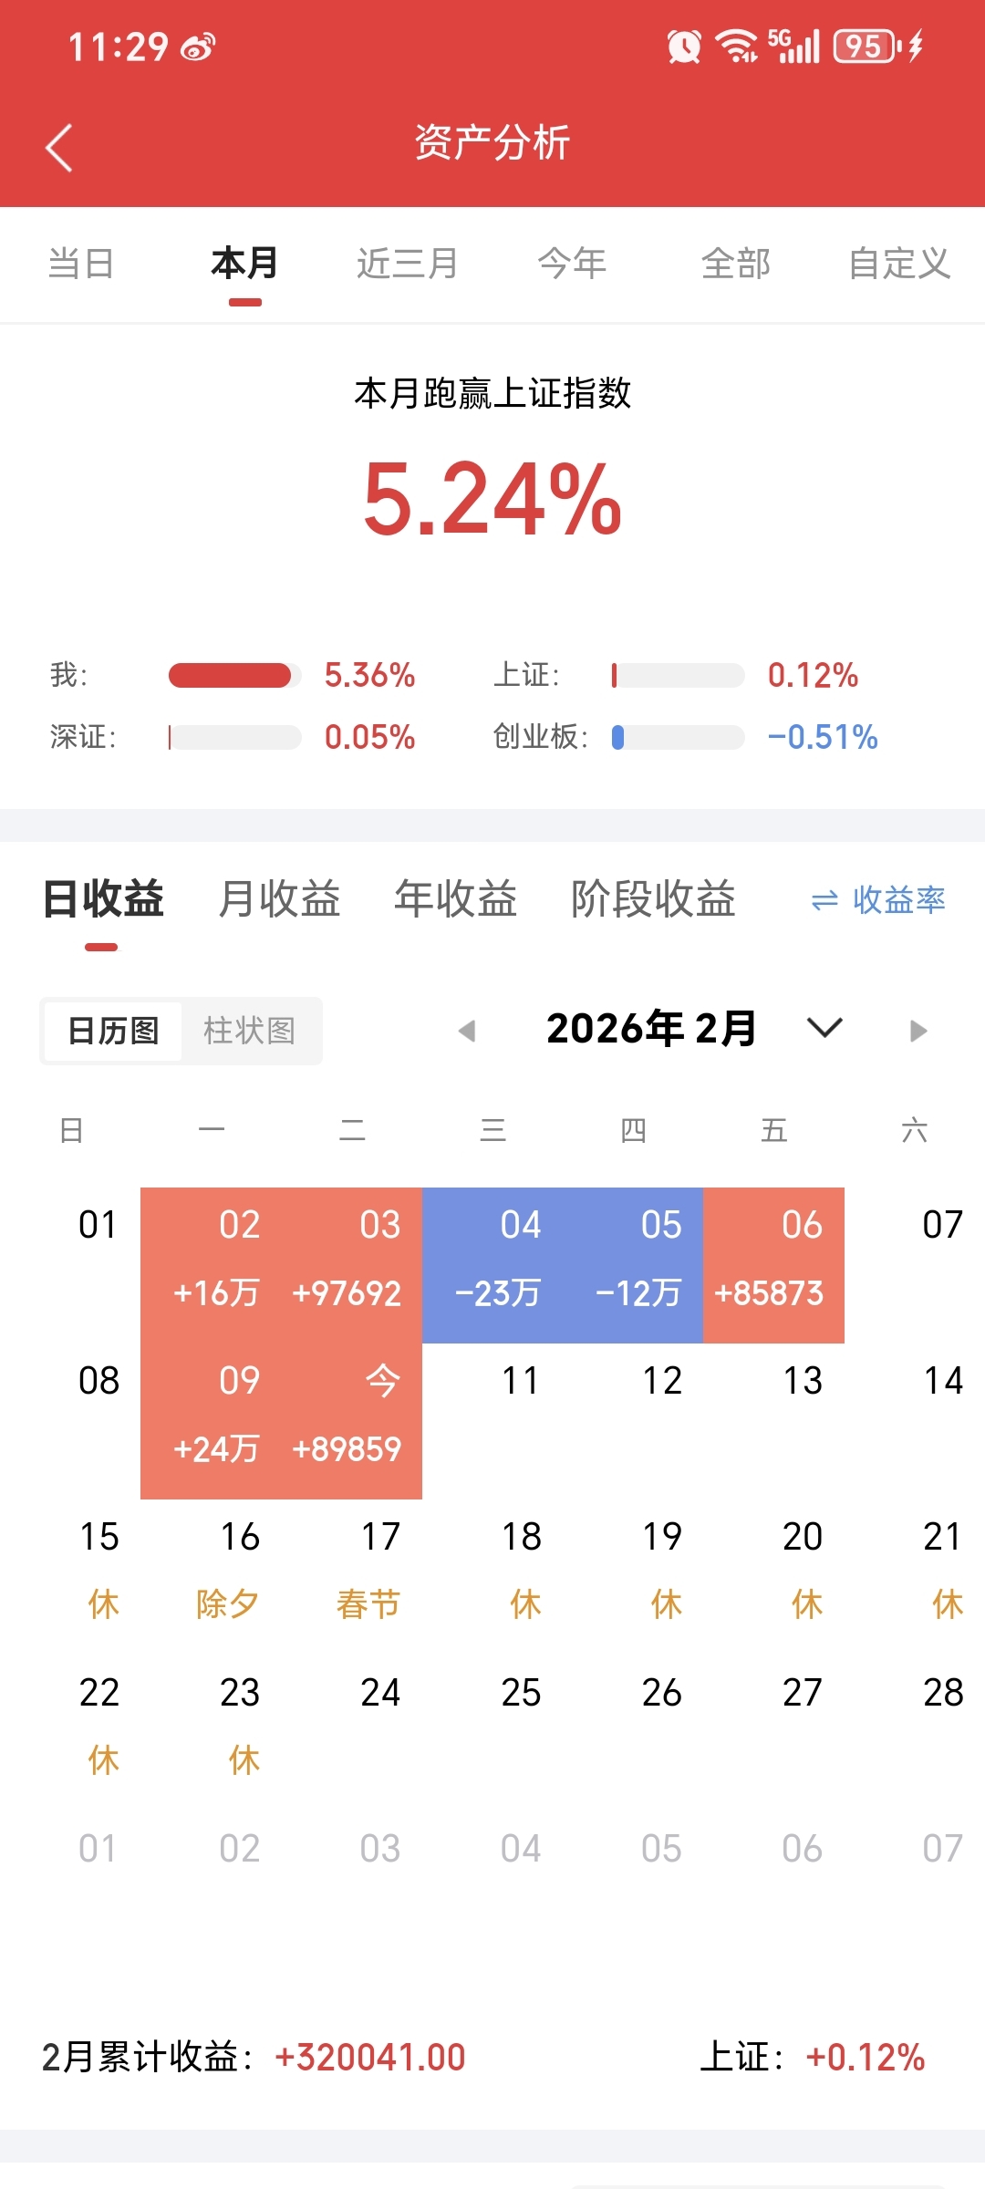
Task: Expand the 2026年2月 month dropdown chevron
Action: pyautogui.click(x=824, y=1029)
